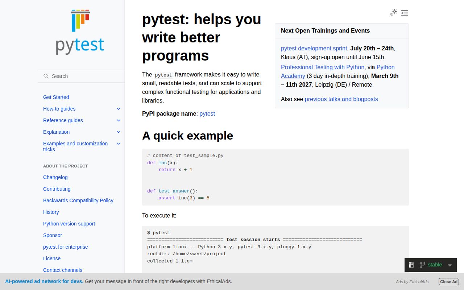The image size is (464, 290).
Task: Open Examples and customization tricks link
Action: (x=75, y=146)
